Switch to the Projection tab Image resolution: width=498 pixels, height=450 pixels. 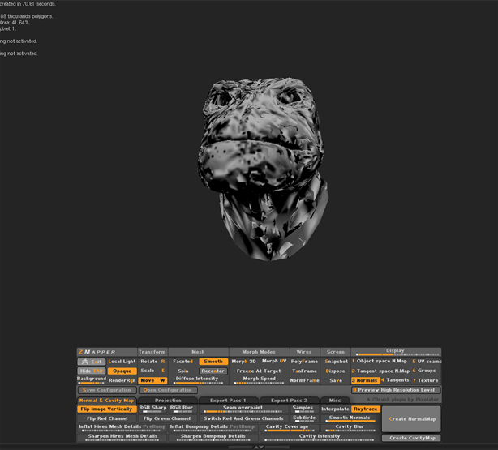click(x=168, y=401)
